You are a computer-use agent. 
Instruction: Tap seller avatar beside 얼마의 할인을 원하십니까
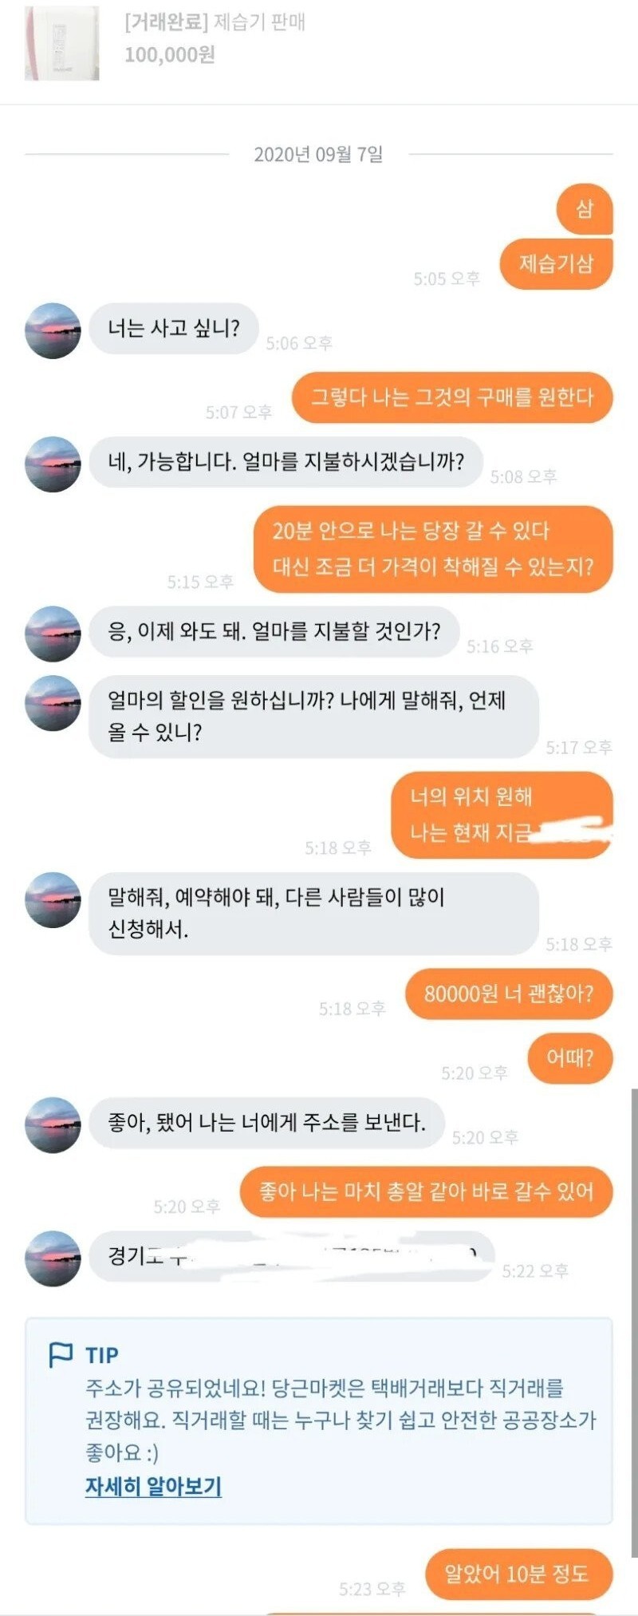point(53,703)
